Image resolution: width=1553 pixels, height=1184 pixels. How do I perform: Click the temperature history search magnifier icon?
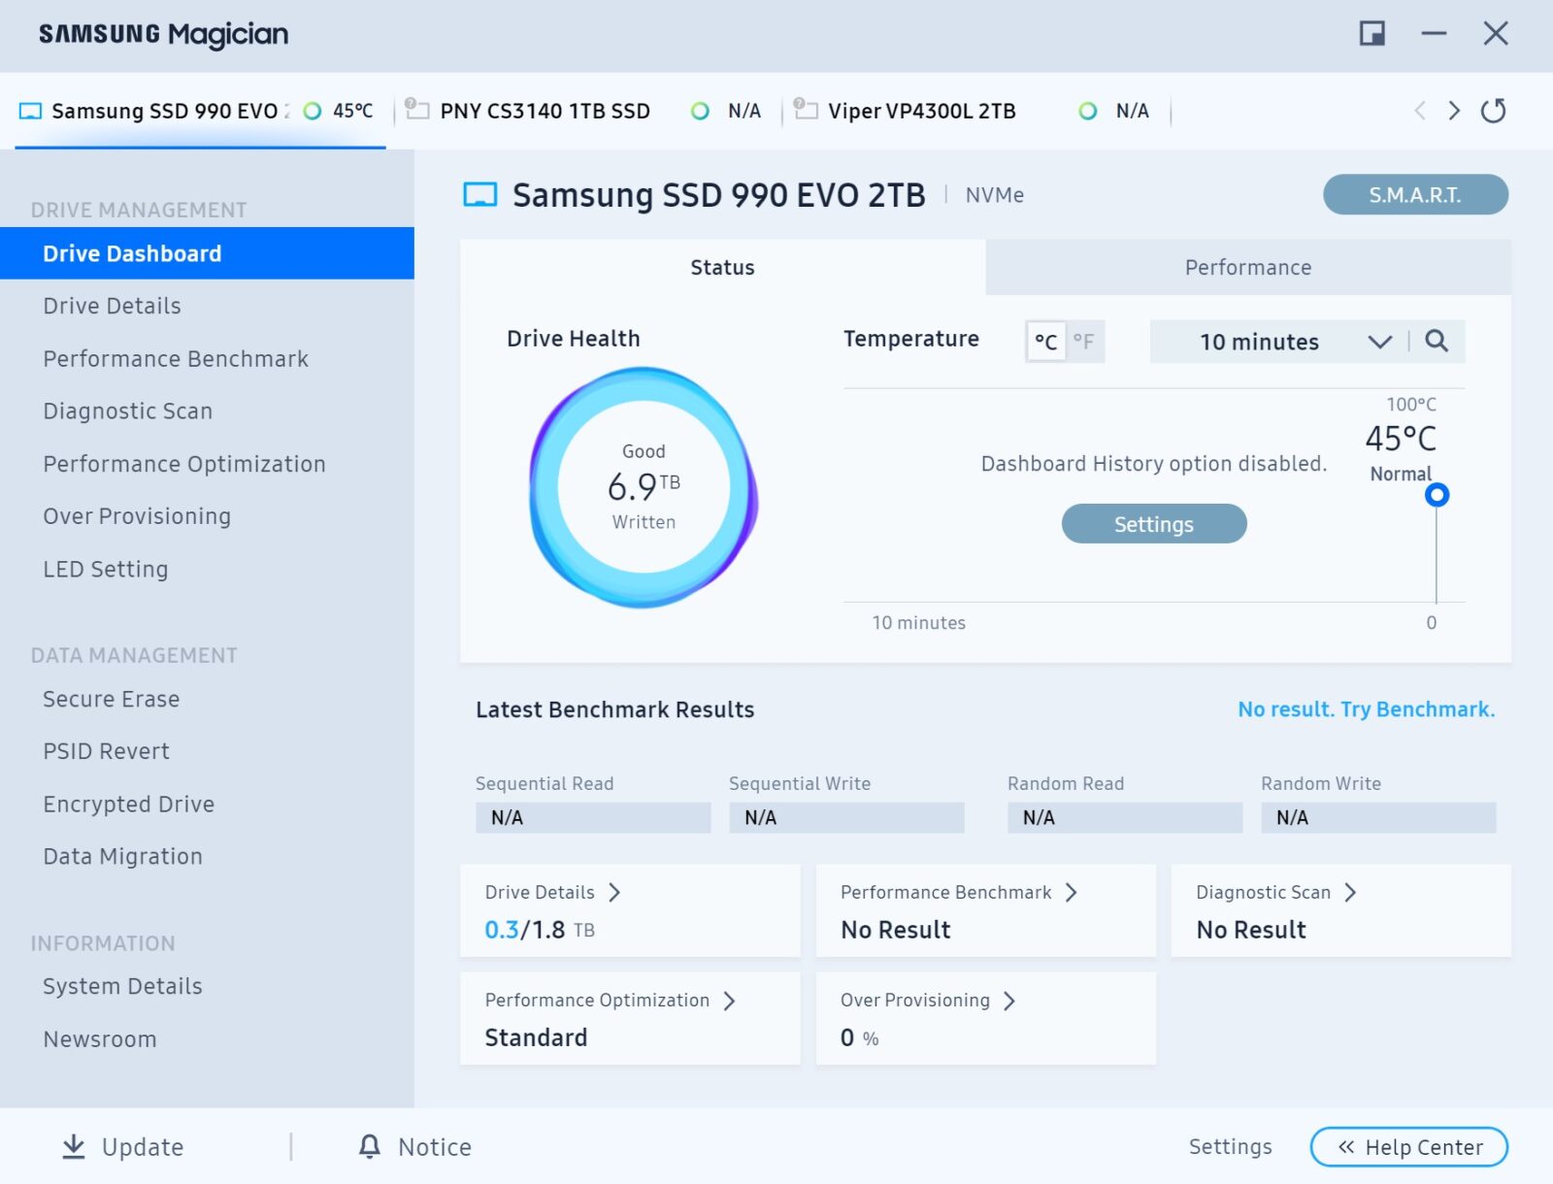1437,341
